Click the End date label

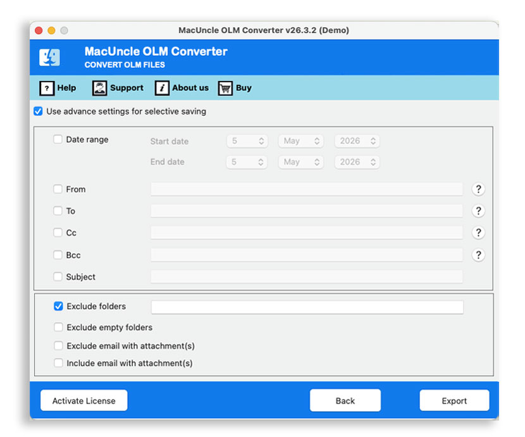coord(168,162)
